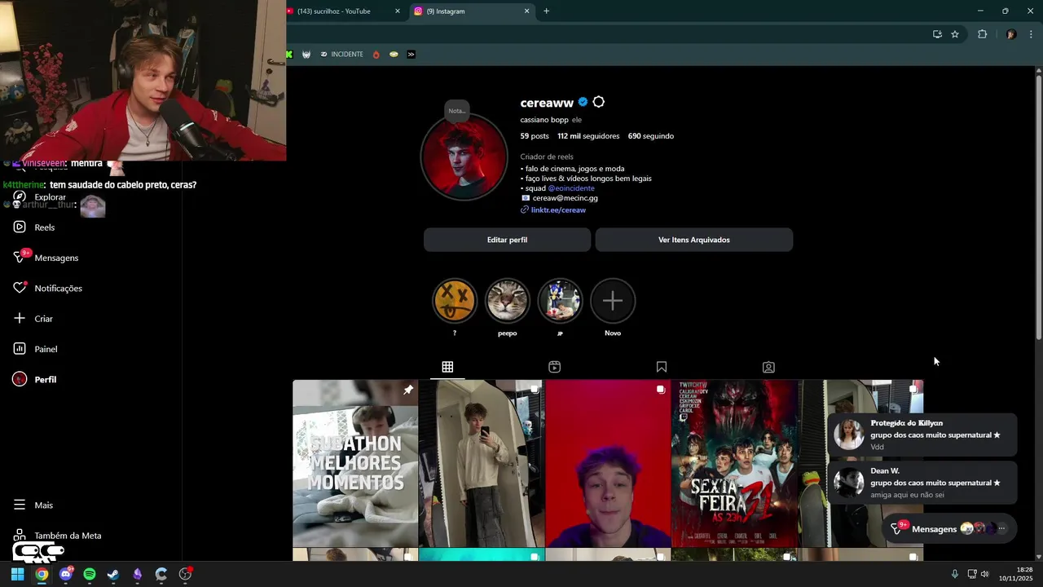
Task: Open profile settings gear icon
Action: pyautogui.click(x=599, y=102)
